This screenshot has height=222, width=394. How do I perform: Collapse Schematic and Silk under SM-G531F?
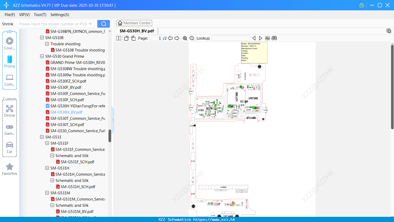click(52, 156)
